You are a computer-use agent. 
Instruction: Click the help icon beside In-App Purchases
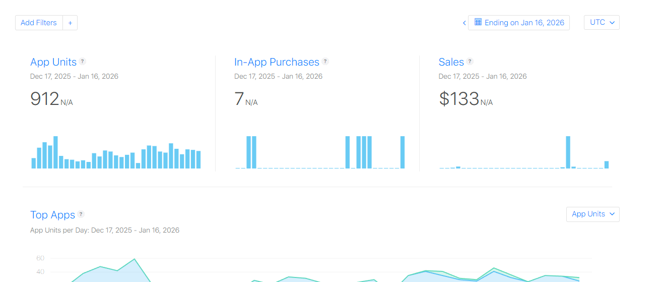point(325,62)
